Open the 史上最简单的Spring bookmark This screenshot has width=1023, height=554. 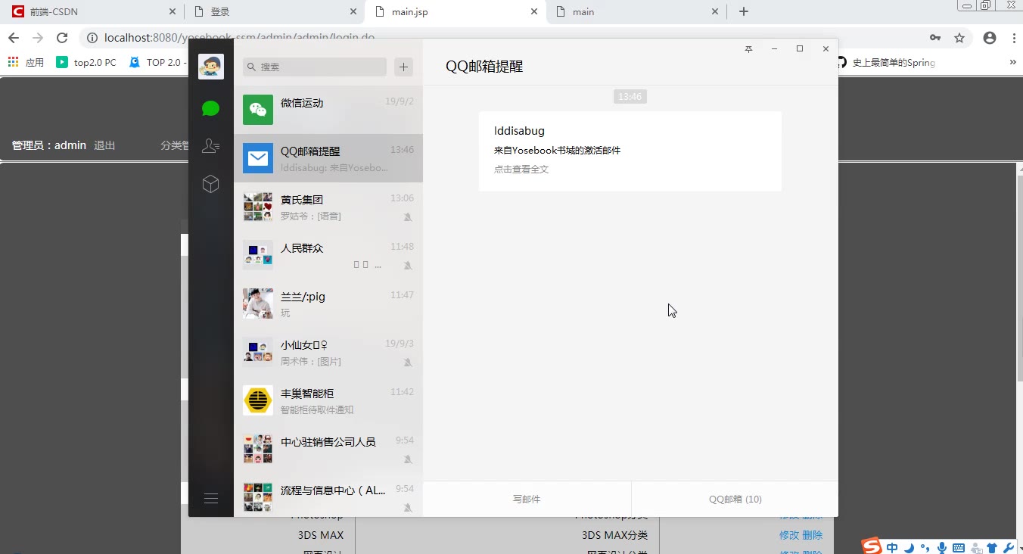point(888,63)
